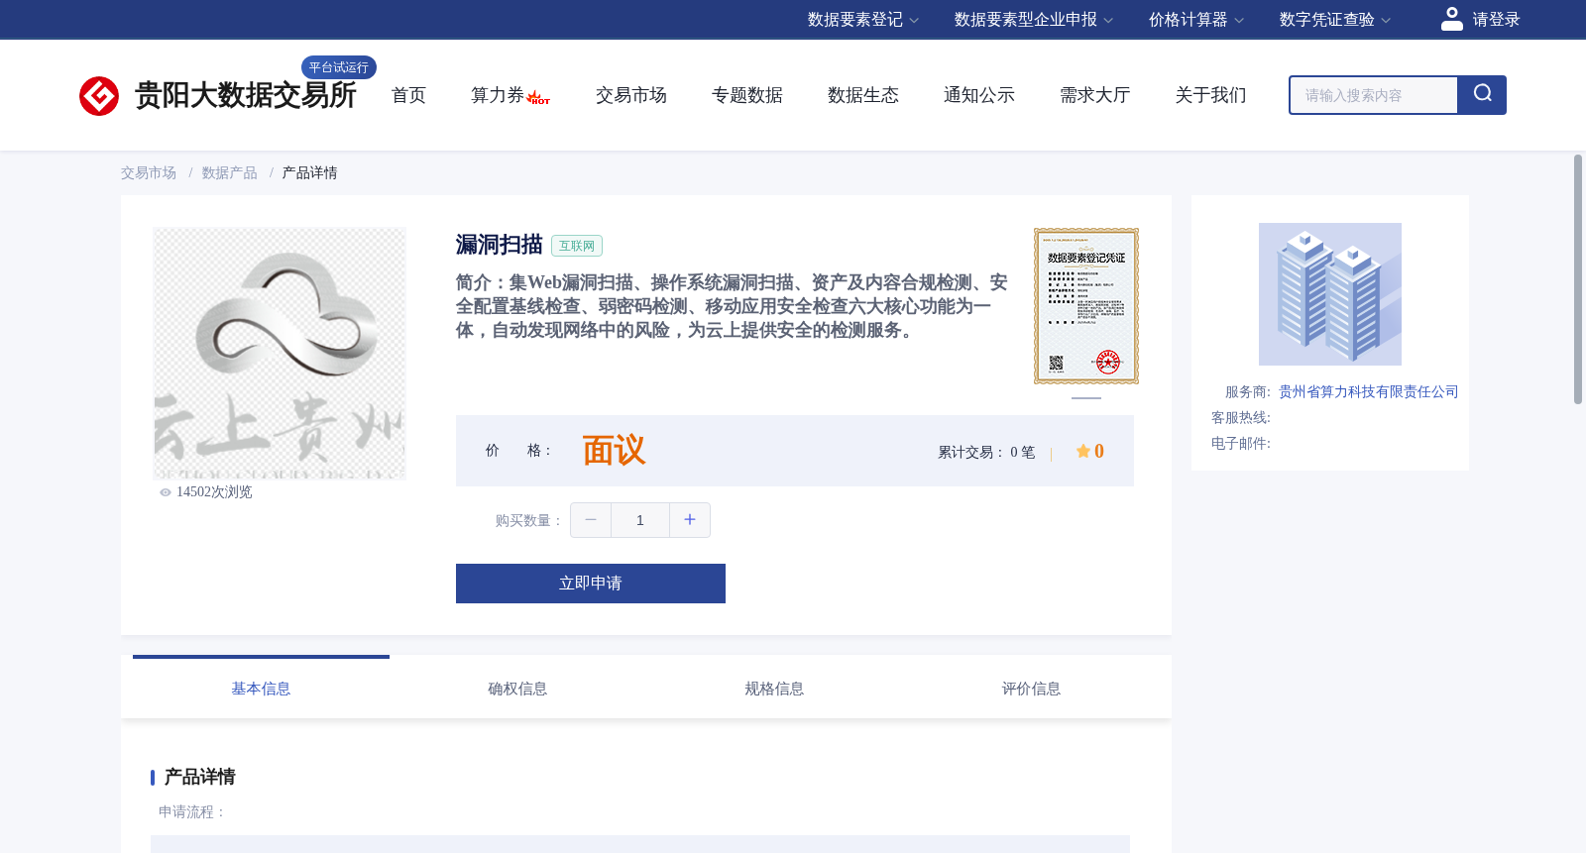Image resolution: width=1586 pixels, height=853 pixels.
Task: Click the 累计交易: 0 笔 text
Action: [986, 453]
